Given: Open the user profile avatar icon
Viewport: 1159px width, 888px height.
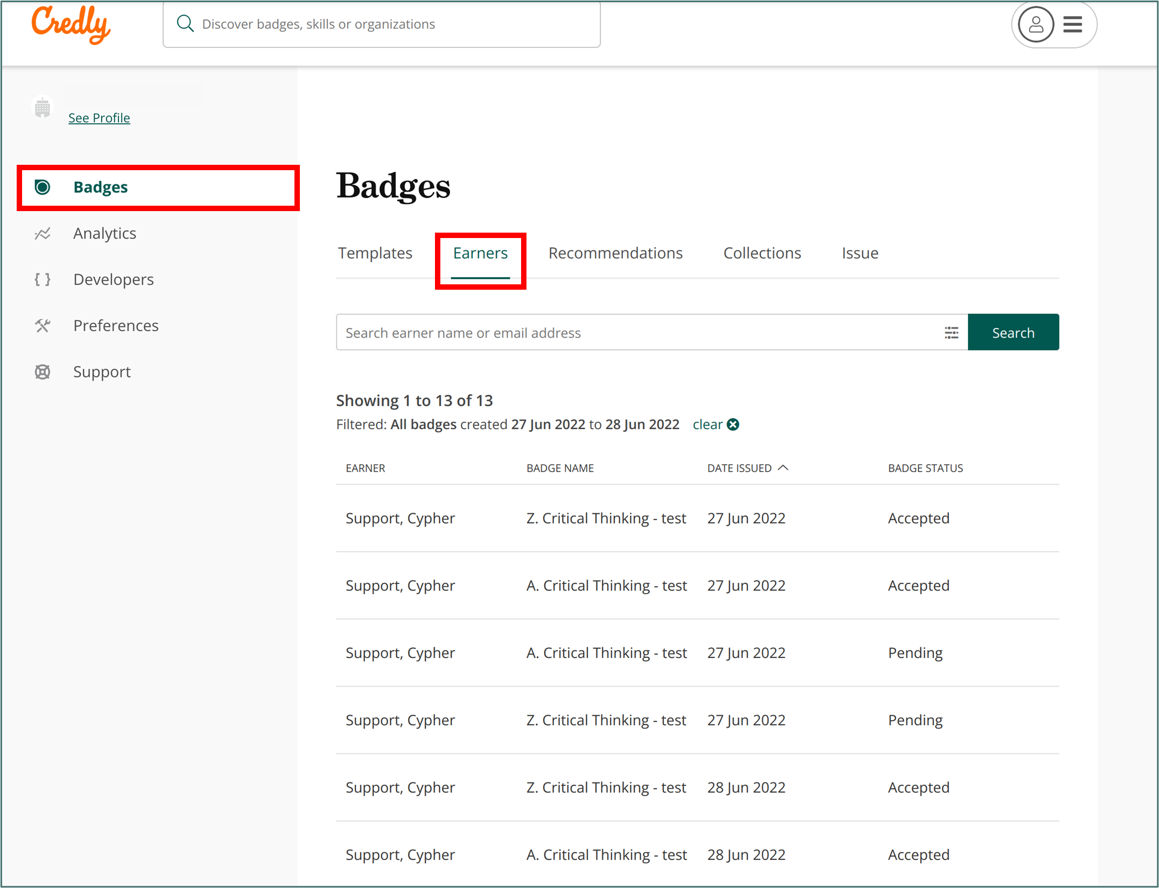Looking at the screenshot, I should [1035, 24].
